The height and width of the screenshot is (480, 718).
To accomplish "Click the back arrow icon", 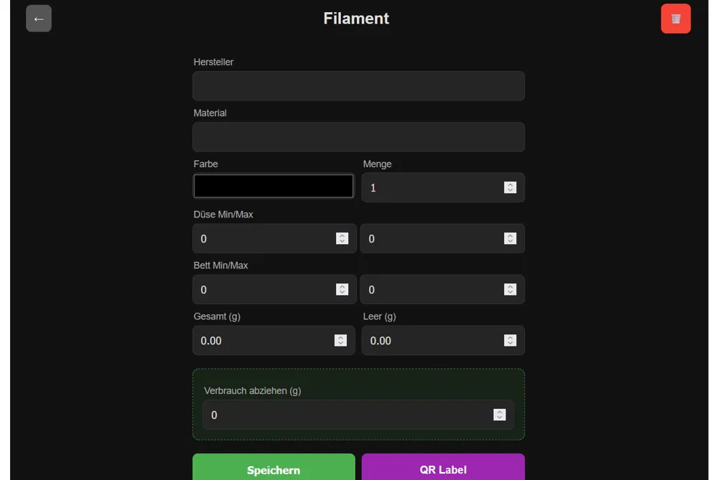I will click(x=39, y=19).
